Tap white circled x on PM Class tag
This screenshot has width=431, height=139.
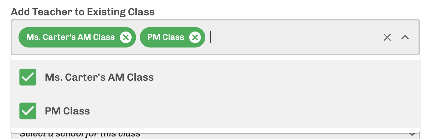pos(195,37)
